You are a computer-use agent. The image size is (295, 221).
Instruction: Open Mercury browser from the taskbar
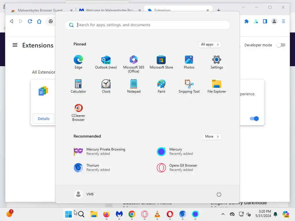195,214
